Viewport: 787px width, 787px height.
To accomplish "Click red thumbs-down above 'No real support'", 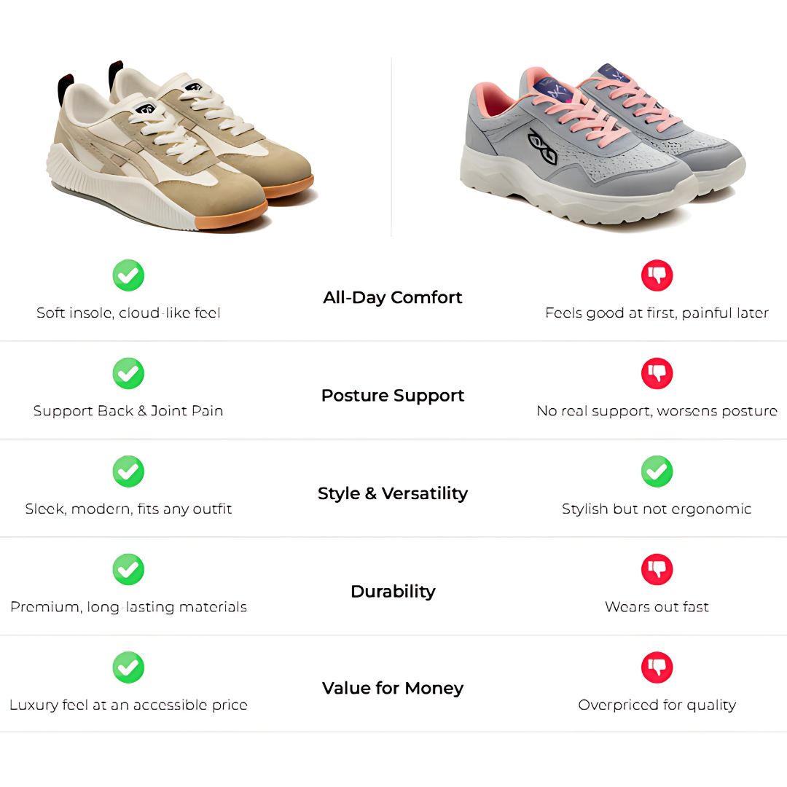I will [x=657, y=373].
